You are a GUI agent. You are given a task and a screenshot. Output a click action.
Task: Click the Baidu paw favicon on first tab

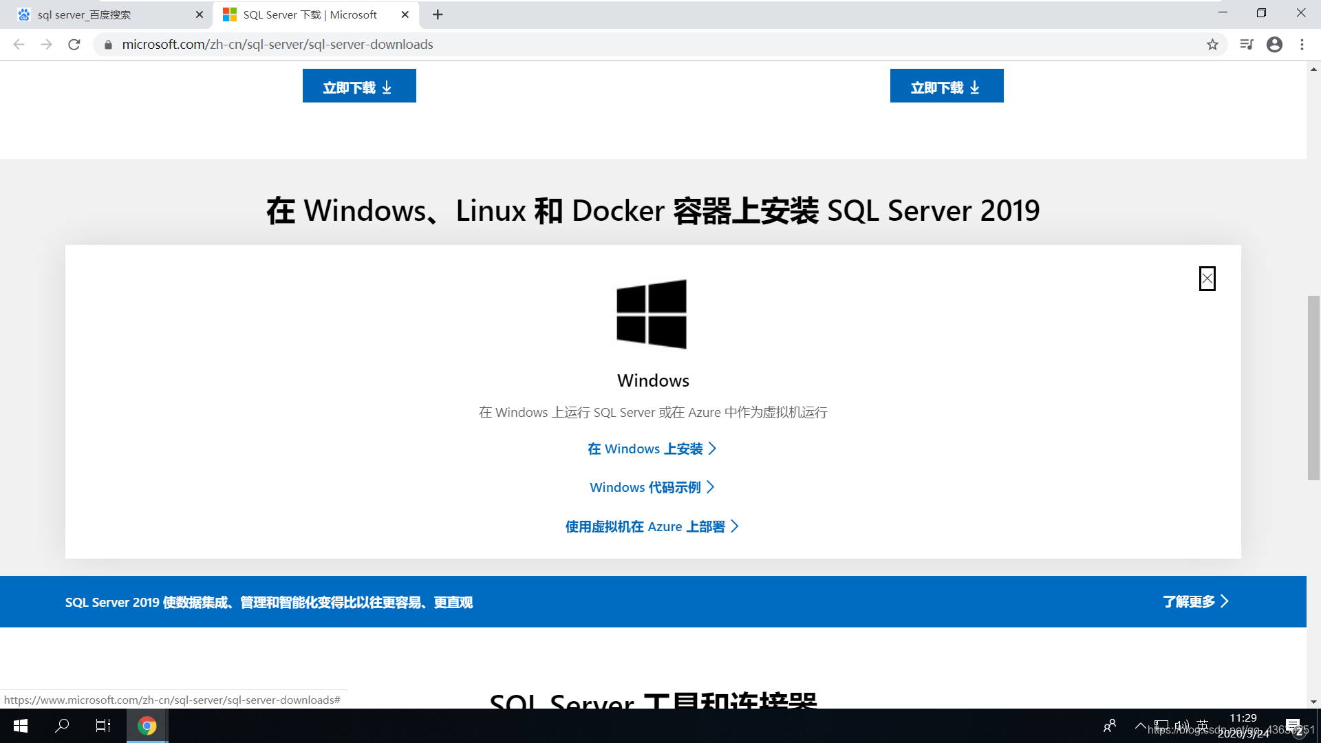click(x=24, y=14)
